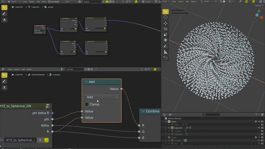The image size is (265, 149).
Task: Click the R input socket on Combine node
Action: tap(139, 125)
